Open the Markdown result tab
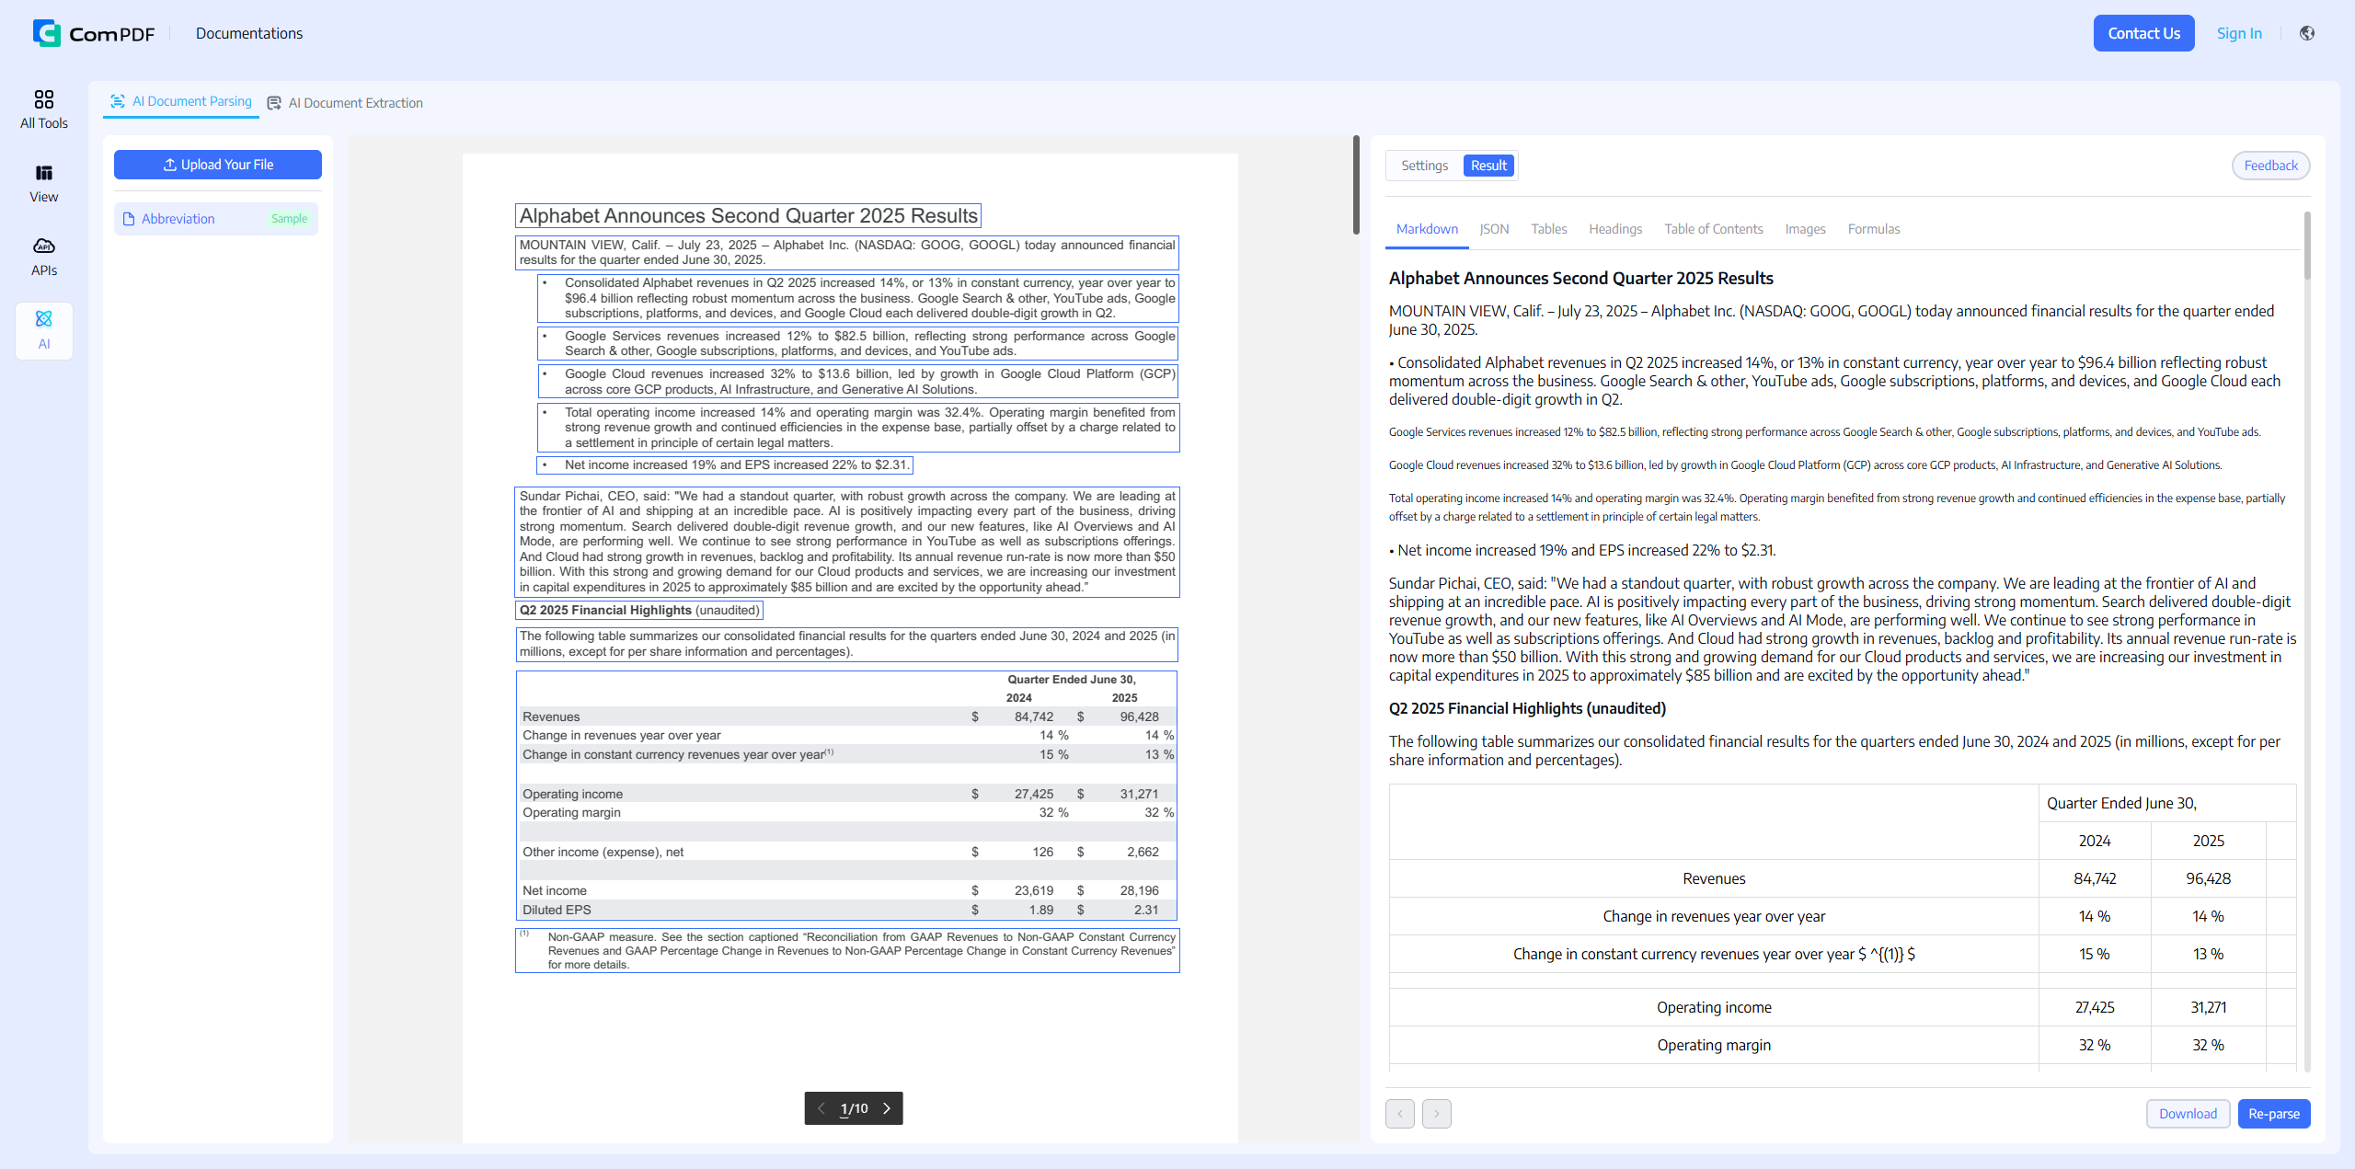The height and width of the screenshot is (1169, 2355). click(1427, 229)
